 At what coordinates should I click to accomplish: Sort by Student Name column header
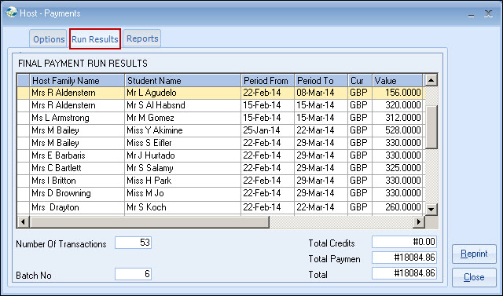coord(182,80)
